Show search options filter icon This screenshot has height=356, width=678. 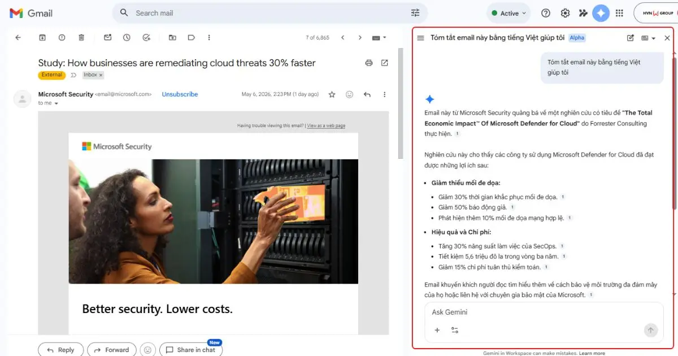pyautogui.click(x=415, y=13)
